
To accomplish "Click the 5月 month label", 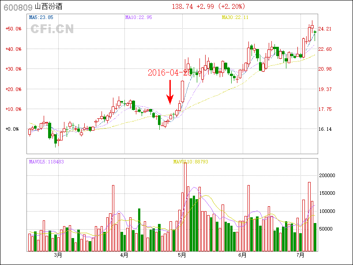I will pos(182,255).
